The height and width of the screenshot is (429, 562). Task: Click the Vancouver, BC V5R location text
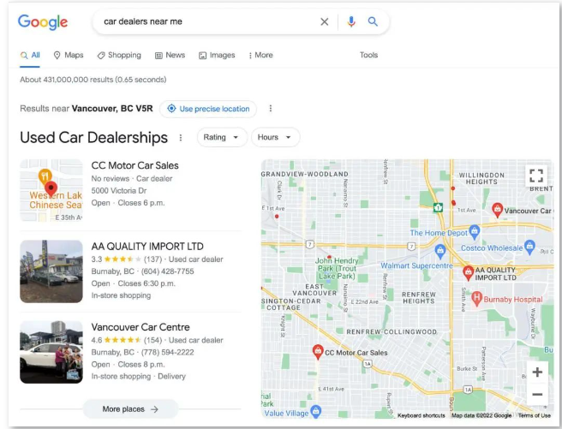[x=112, y=109]
